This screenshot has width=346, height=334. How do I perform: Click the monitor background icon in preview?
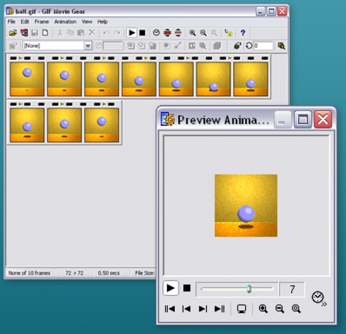coord(242,309)
